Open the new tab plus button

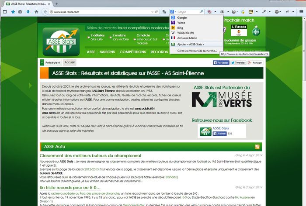click(x=56, y=3)
